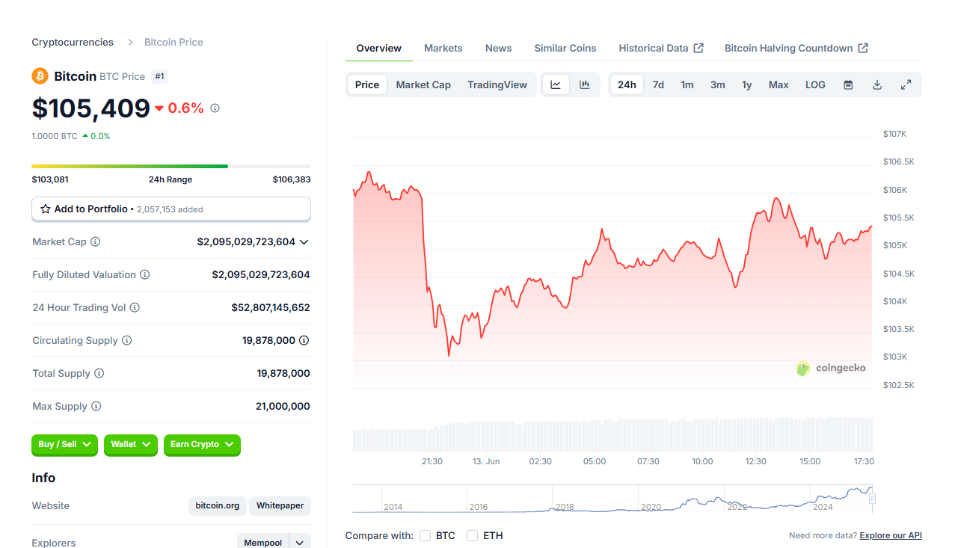
Task: Select the line chart icon
Action: coord(556,84)
